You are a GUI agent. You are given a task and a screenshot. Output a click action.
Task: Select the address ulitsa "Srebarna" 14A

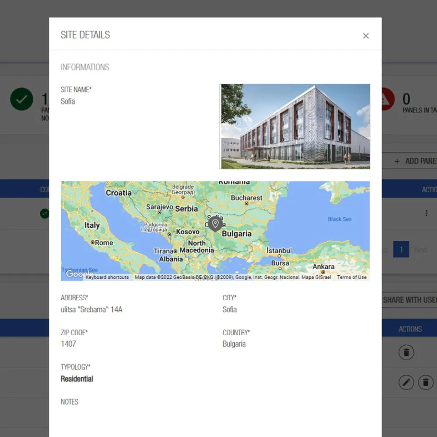(92, 309)
